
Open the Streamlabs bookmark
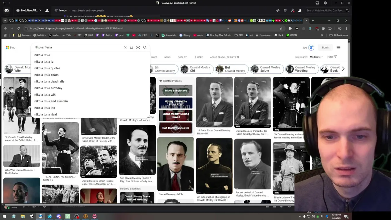(x=169, y=35)
